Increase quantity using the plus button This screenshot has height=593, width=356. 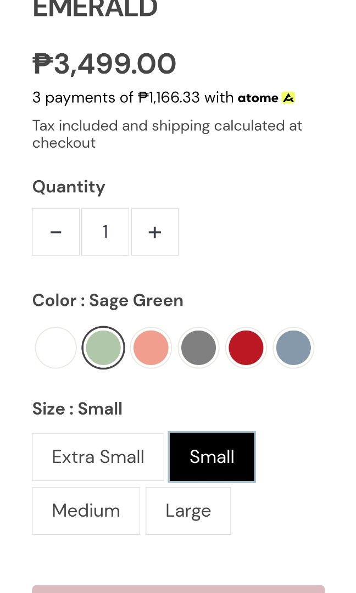(x=154, y=232)
